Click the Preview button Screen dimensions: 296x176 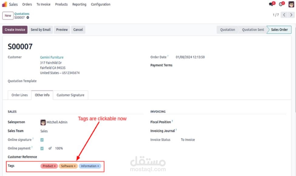pos(62,30)
